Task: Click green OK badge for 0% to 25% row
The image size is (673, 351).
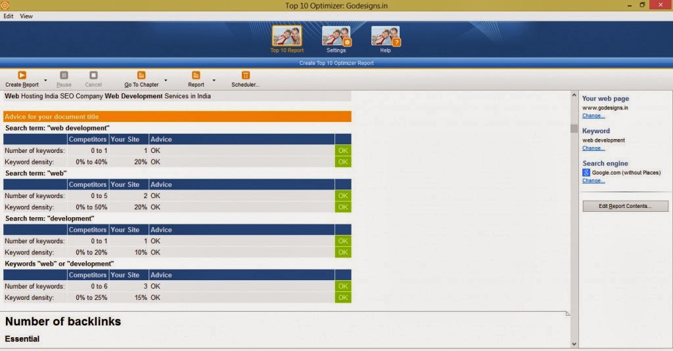Action: pyautogui.click(x=343, y=298)
